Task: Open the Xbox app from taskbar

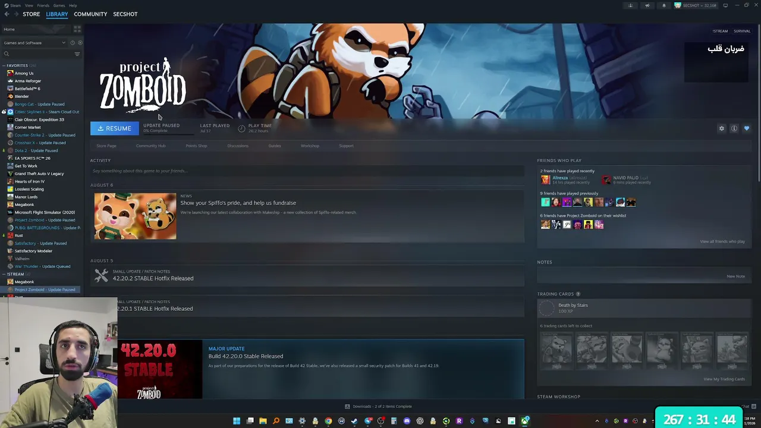Action: pos(524,421)
